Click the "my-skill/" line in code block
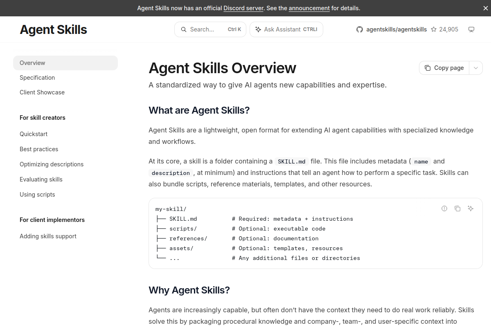The image size is (491, 327). click(171, 209)
